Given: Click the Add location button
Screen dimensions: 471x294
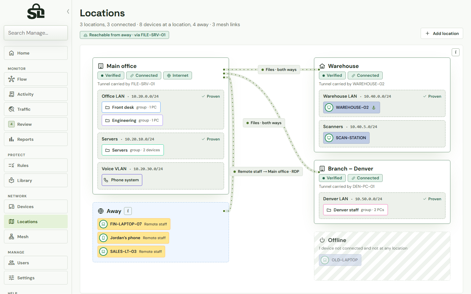Looking at the screenshot, I should pos(442,33).
